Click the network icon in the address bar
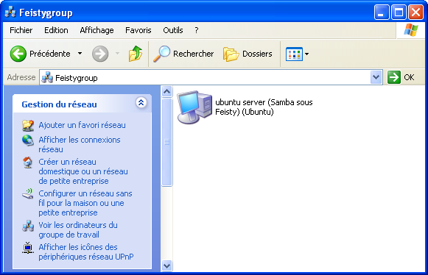Image resolution: width=428 pixels, height=275 pixels. (47, 78)
